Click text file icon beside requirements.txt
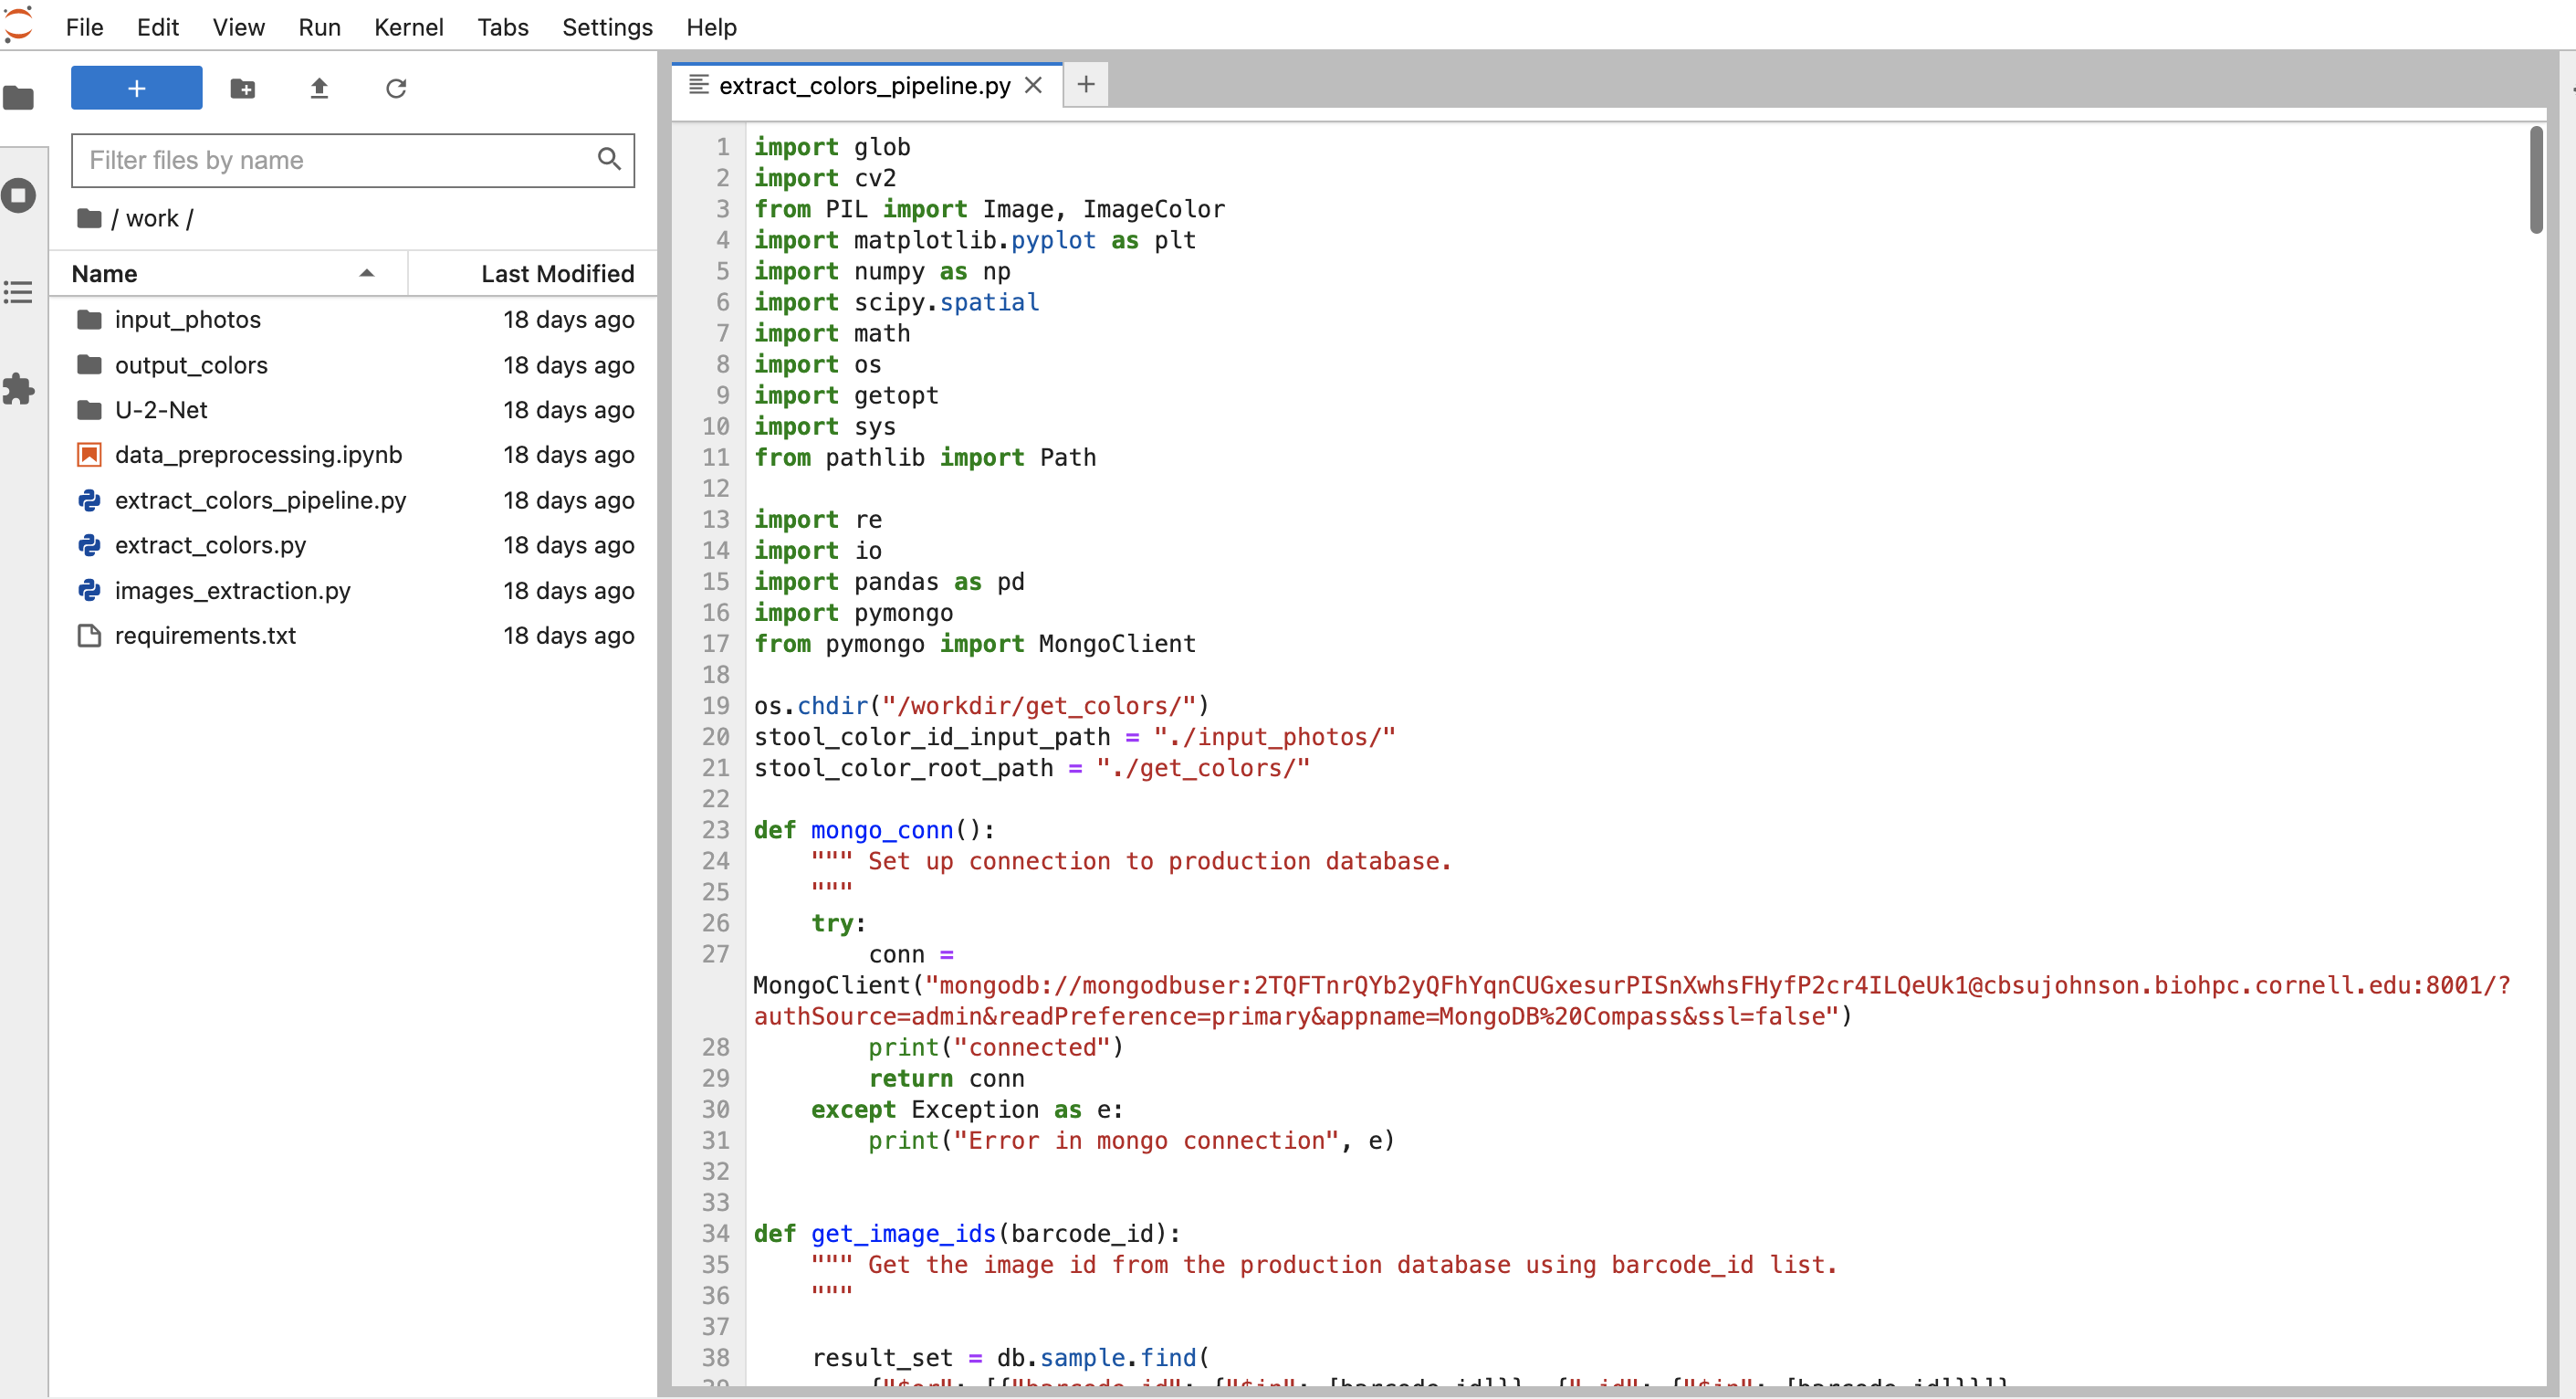2576x1399 pixels. tap(89, 636)
